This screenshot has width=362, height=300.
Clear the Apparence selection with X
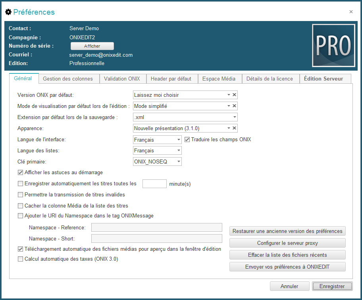click(x=234, y=128)
